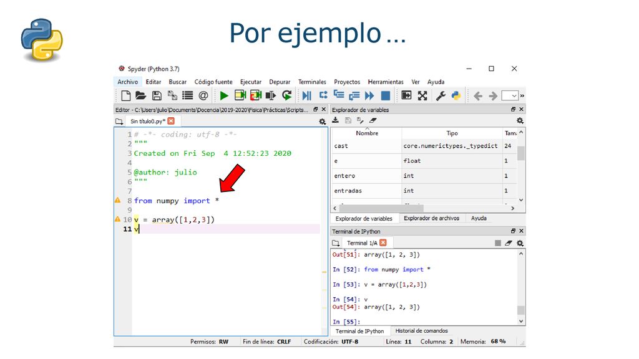This screenshot has width=639, height=359.
Task: Click the variable explorer horizontal scrollbar thumb
Action: coord(381,208)
